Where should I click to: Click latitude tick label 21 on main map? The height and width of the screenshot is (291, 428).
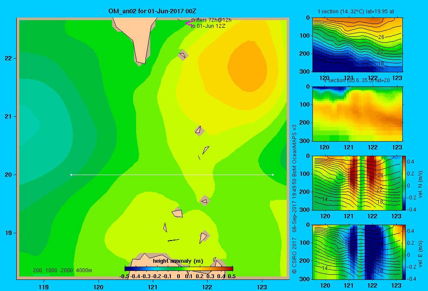(9, 116)
